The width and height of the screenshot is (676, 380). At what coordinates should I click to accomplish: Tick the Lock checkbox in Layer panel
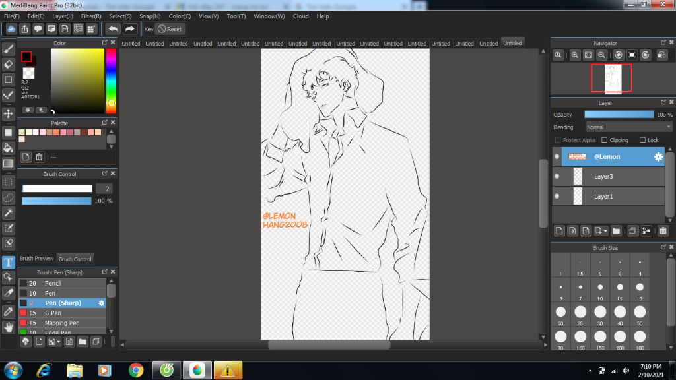pos(642,140)
